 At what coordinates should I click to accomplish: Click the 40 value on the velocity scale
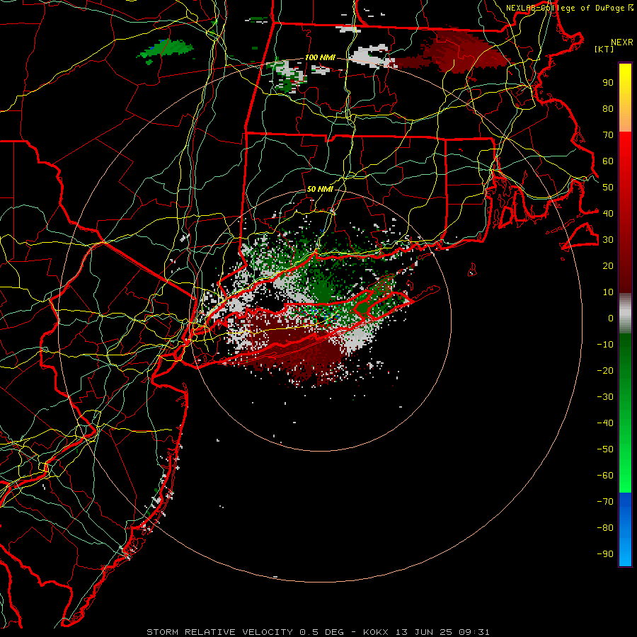[x=608, y=213]
